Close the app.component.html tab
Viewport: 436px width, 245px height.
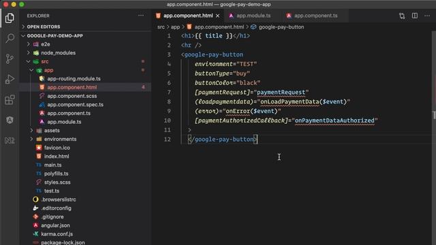[218, 16]
